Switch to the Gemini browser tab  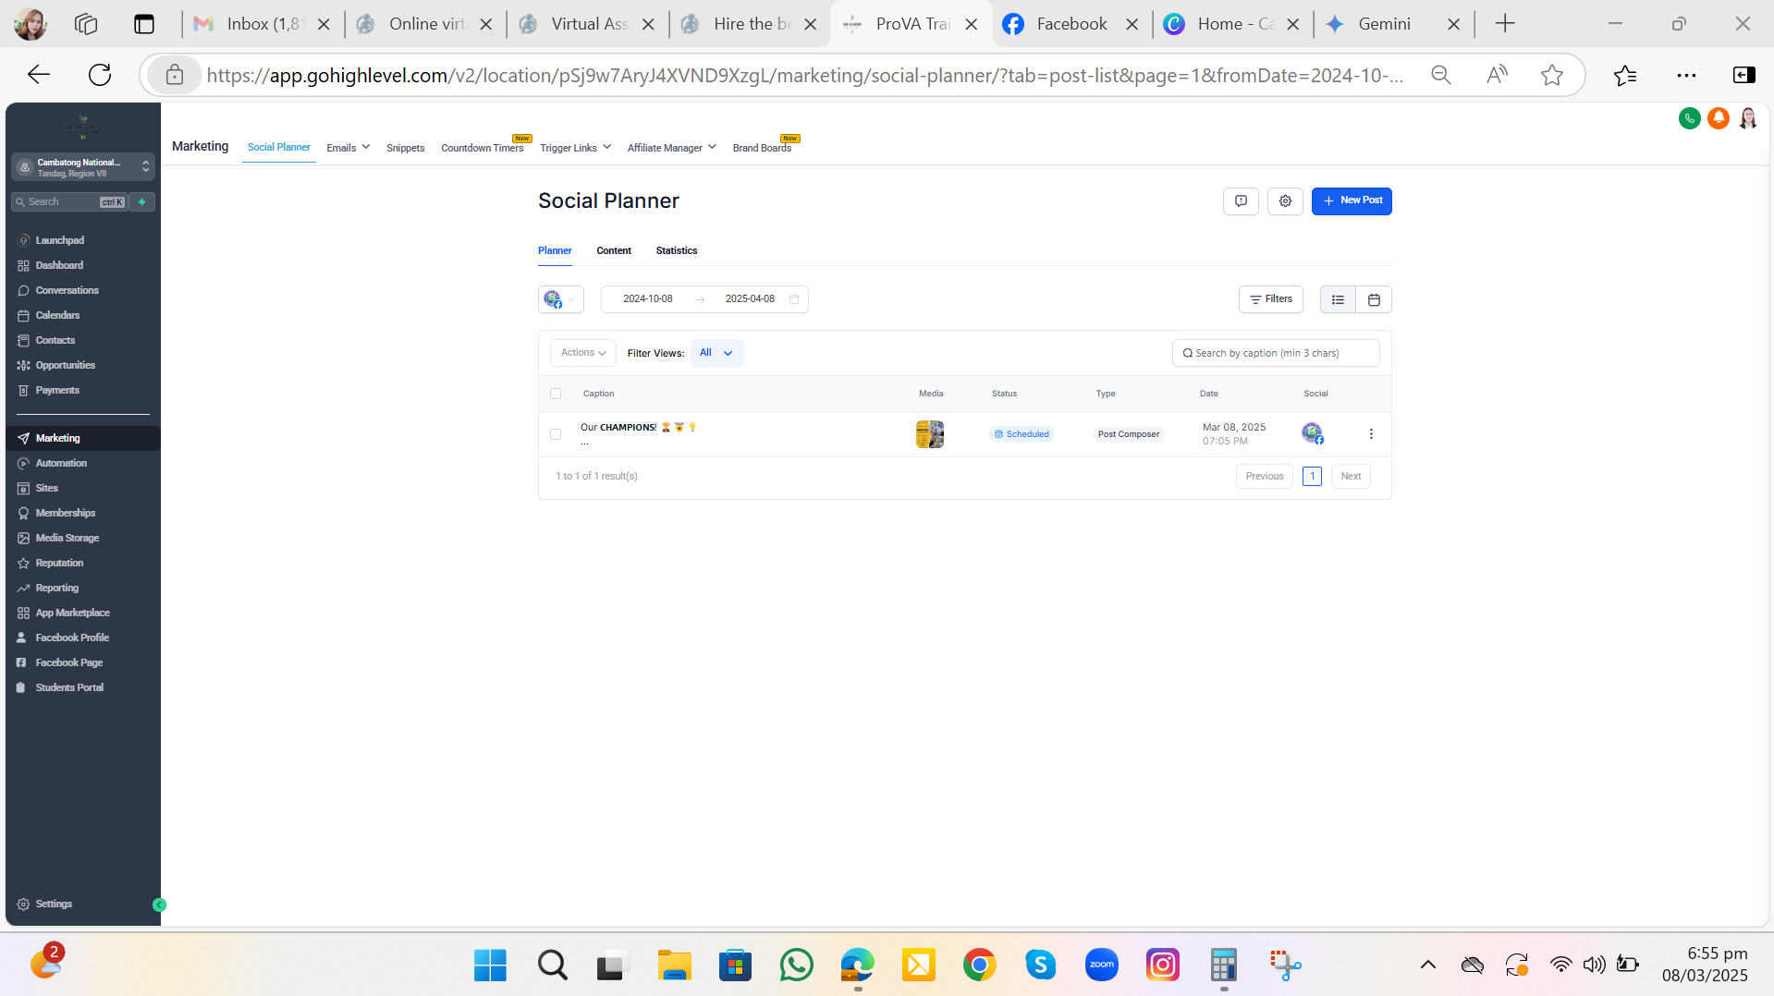click(1393, 24)
